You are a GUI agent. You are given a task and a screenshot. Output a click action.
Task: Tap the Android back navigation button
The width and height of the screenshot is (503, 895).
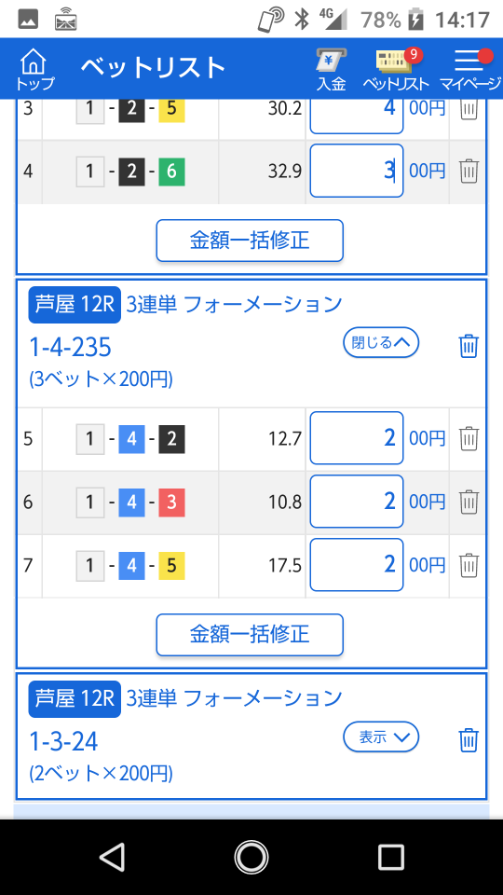click(113, 857)
